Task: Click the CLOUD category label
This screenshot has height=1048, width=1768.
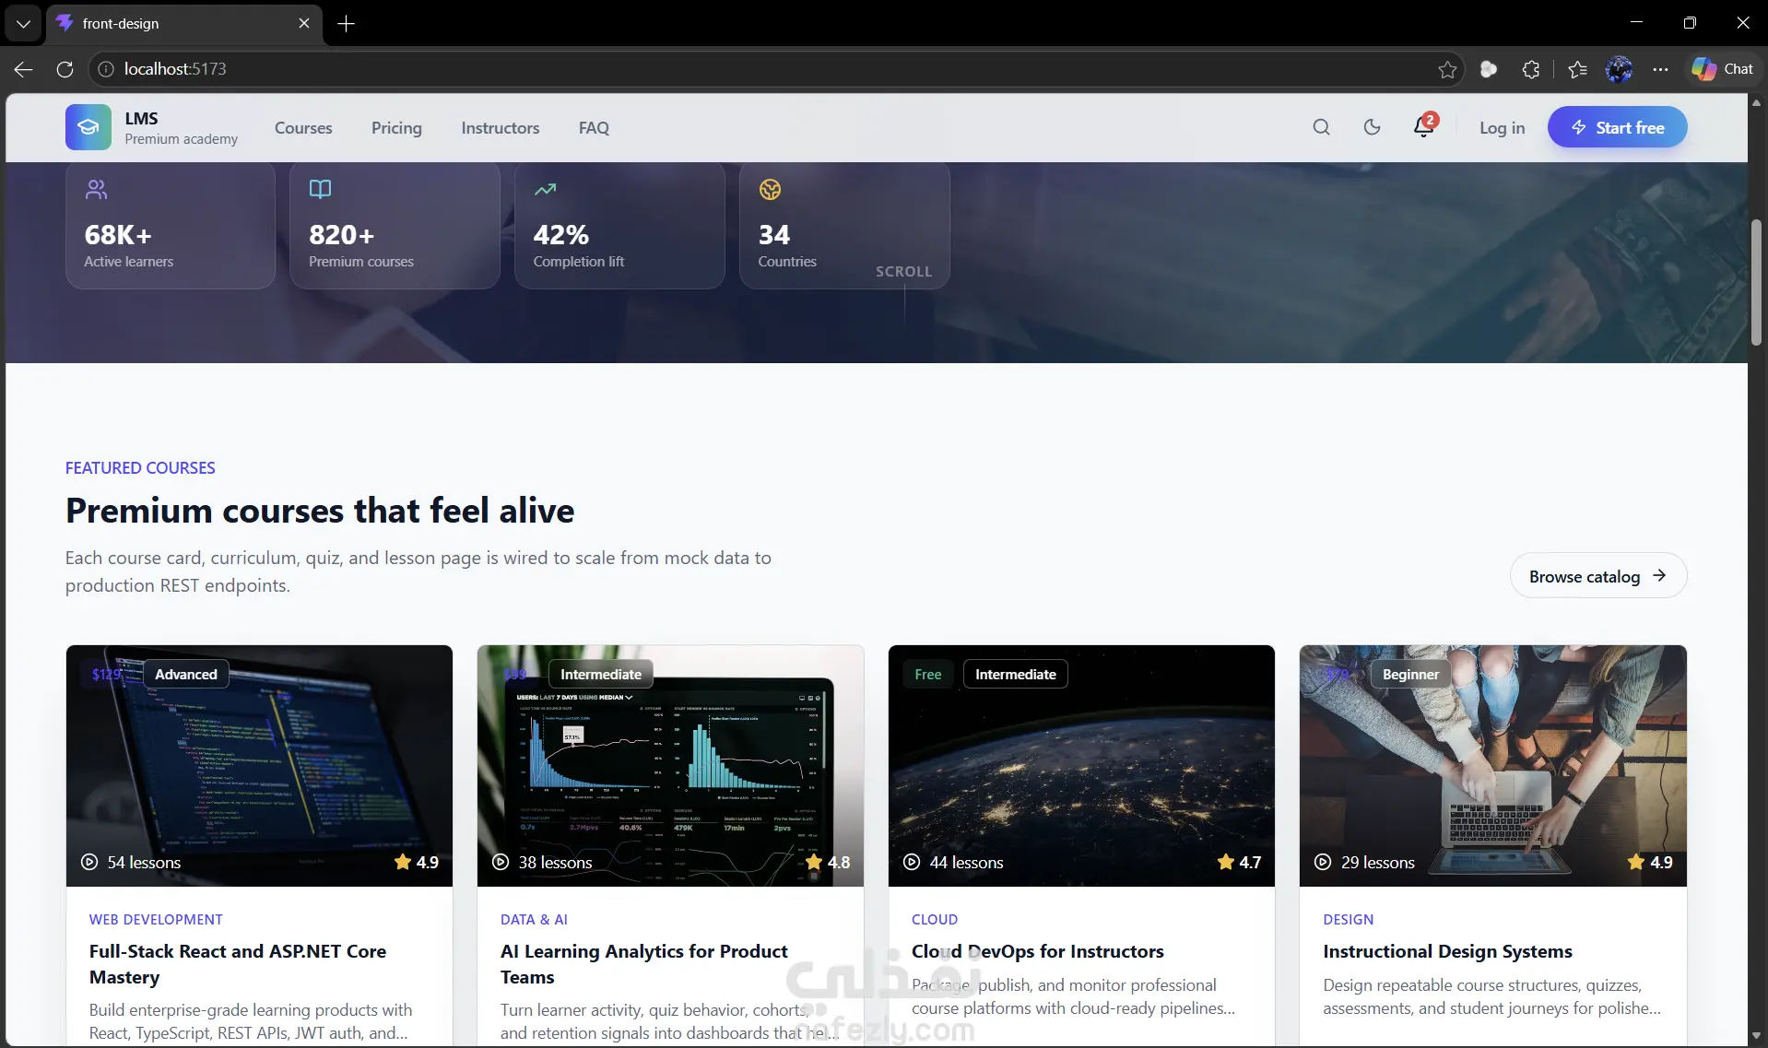Action: coord(935,920)
